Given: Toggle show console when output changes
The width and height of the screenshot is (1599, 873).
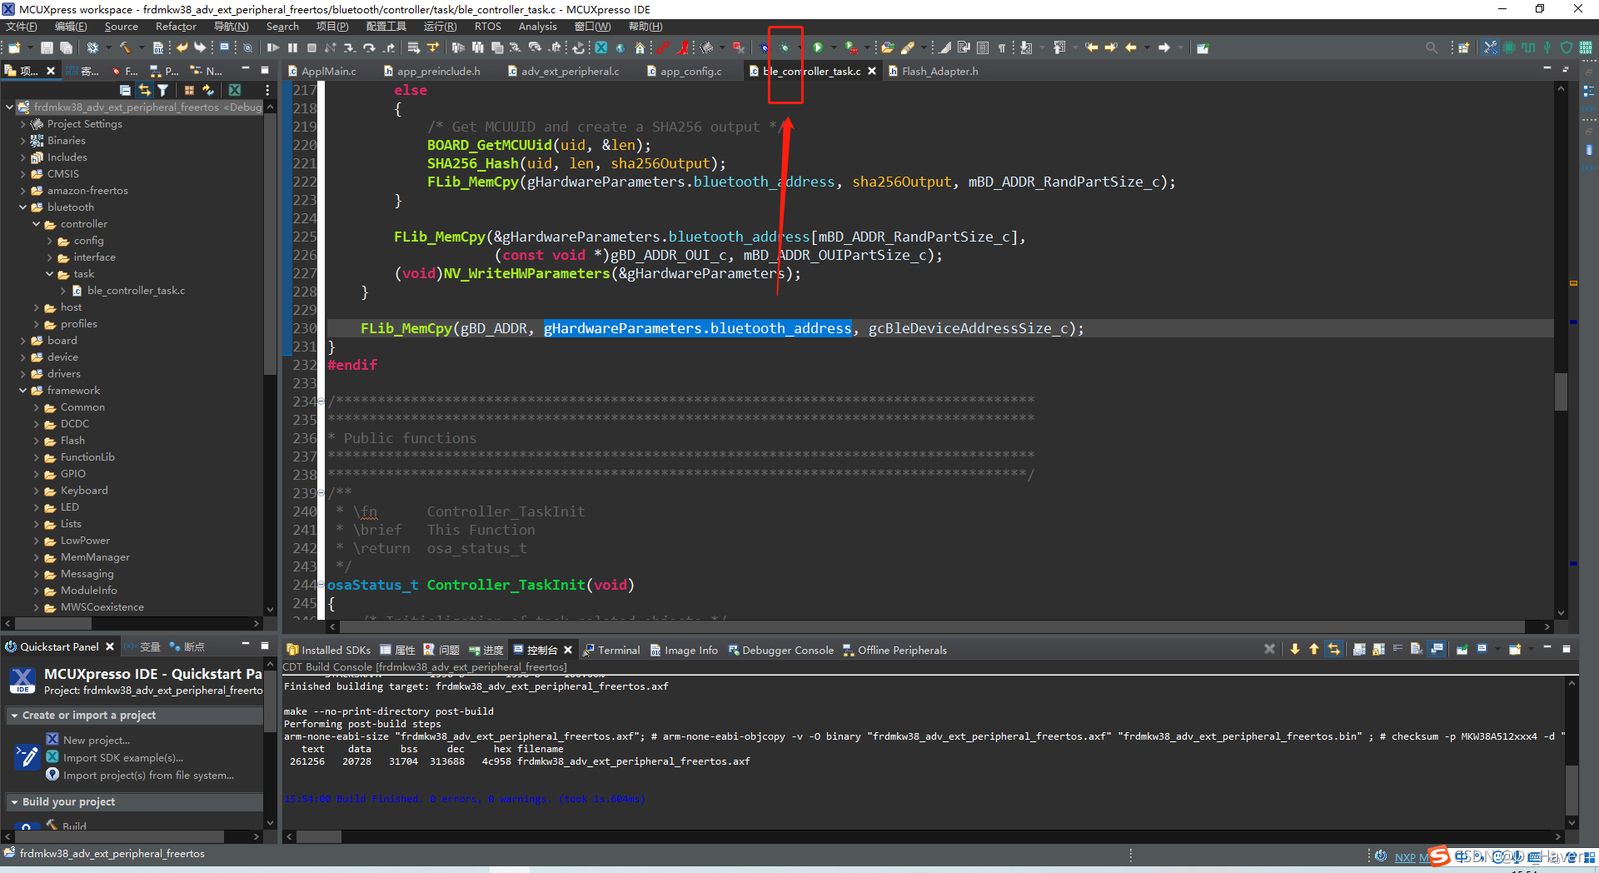Looking at the screenshot, I should (x=1437, y=649).
